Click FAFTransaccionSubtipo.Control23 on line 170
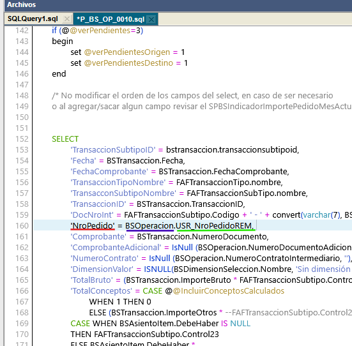Screen dimensions: 352x346 point(157,335)
